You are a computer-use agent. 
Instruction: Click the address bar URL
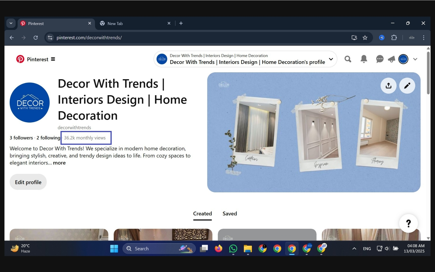click(89, 38)
